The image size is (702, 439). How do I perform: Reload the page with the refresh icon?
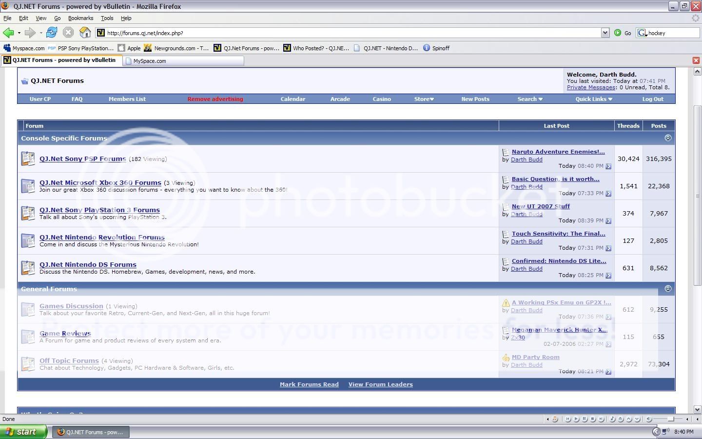coord(52,33)
